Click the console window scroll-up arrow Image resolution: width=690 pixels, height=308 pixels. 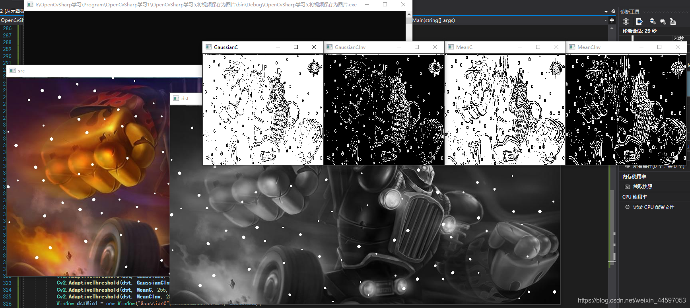point(409,14)
